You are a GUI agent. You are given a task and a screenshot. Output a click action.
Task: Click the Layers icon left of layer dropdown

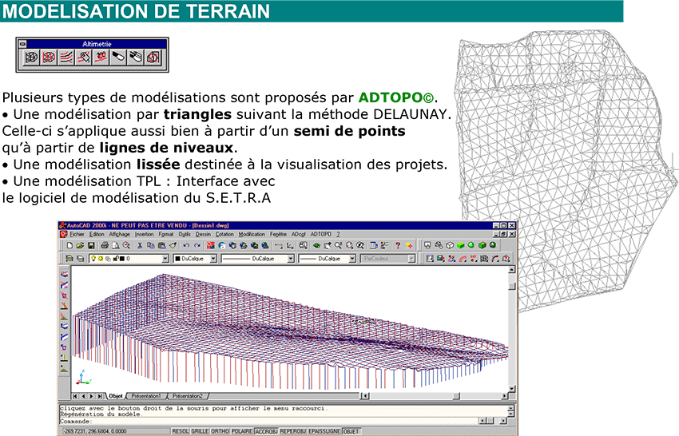(69, 259)
